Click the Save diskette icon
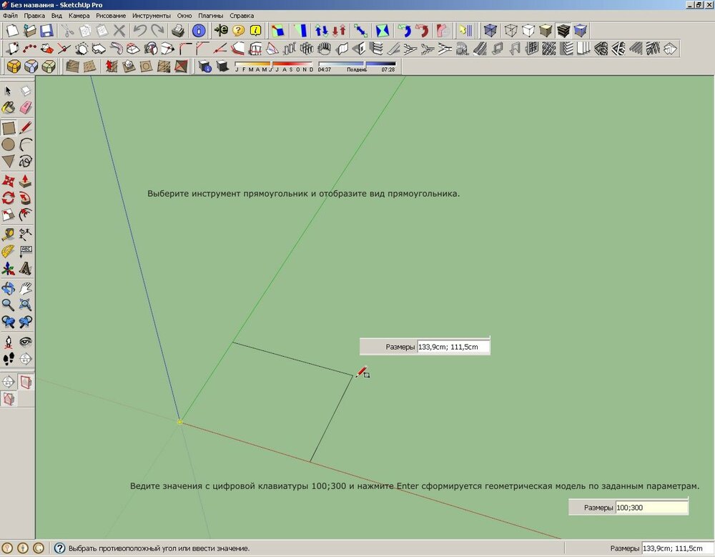 pyautogui.click(x=46, y=31)
